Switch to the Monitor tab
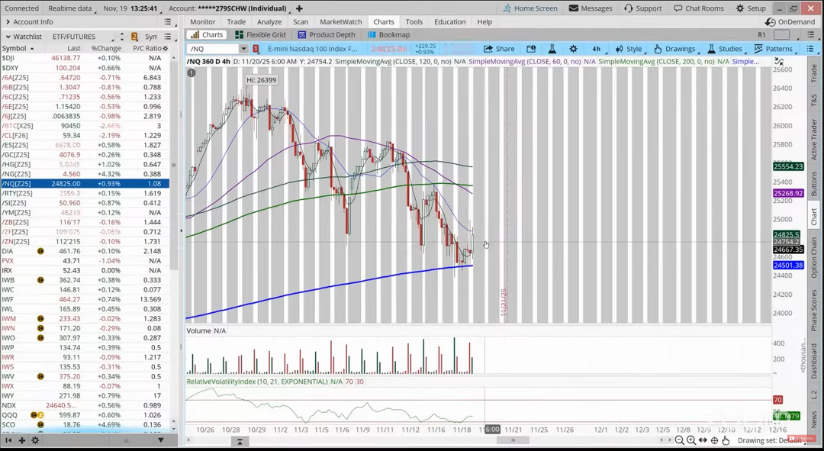 (x=203, y=21)
